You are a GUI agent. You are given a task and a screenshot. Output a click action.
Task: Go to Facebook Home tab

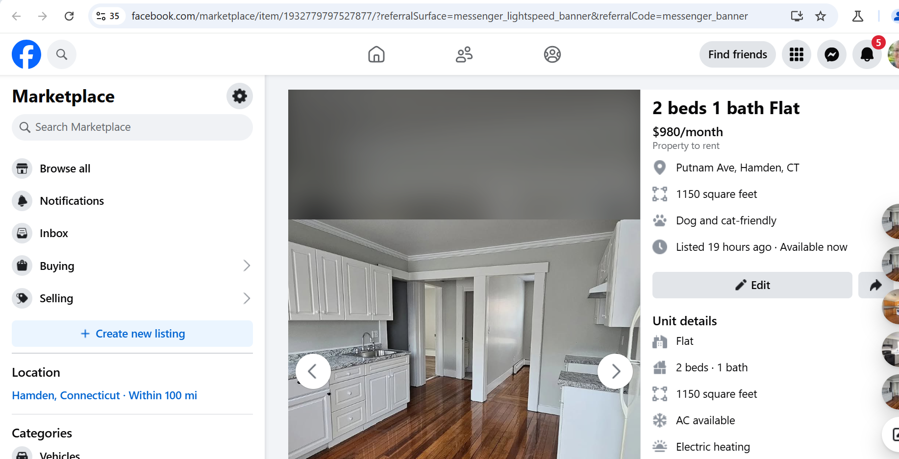[376, 54]
